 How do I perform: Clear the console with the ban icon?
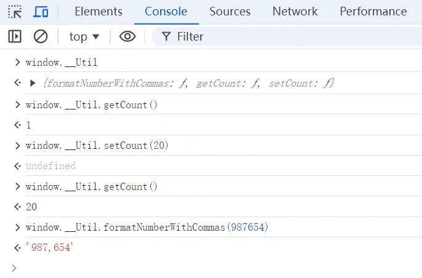click(41, 37)
